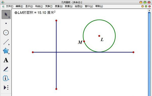The image size is (152, 96).
Task: Maximize the application window from the title bar
Action: point(145,2)
